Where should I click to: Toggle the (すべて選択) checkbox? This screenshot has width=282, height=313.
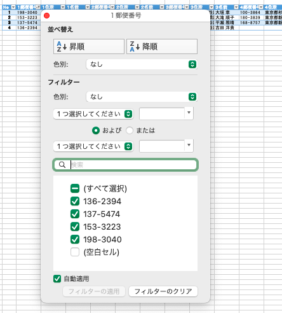[x=75, y=188]
